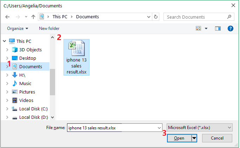
Task: Select Desktop in the navigation pane
Action: [28, 58]
